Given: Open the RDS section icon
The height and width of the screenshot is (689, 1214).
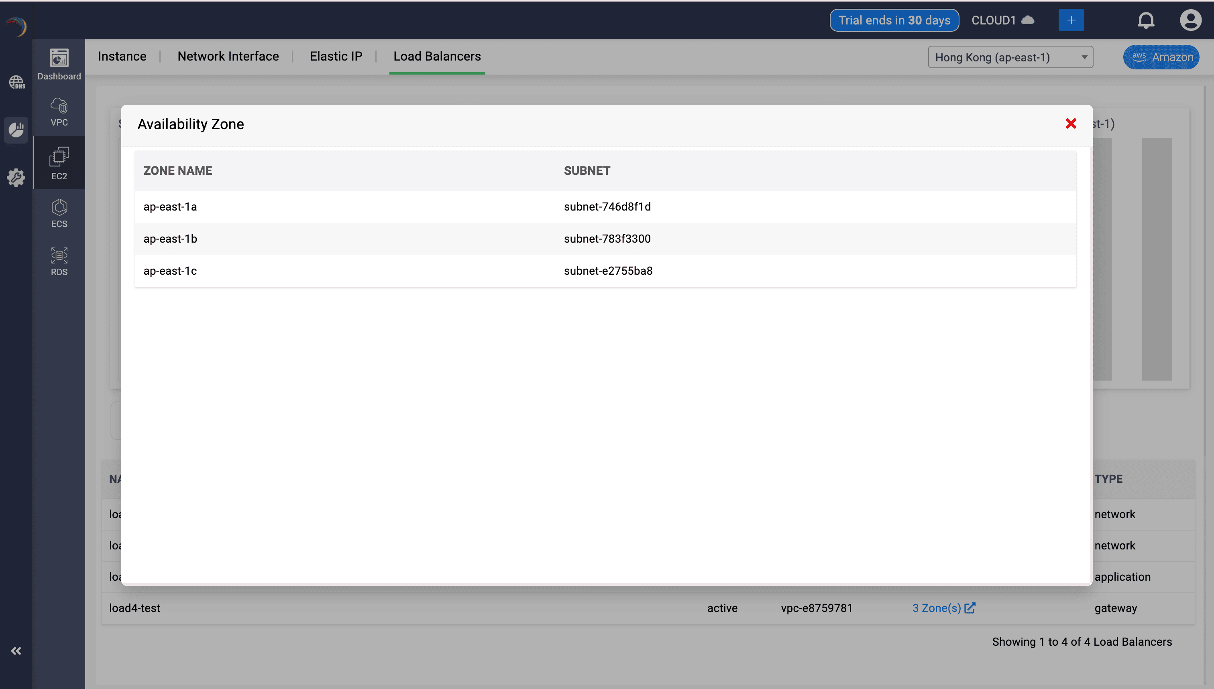Looking at the screenshot, I should point(59,261).
